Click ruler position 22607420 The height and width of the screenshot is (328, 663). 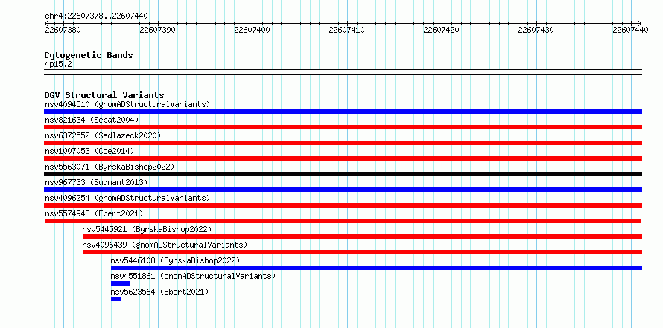point(442,30)
